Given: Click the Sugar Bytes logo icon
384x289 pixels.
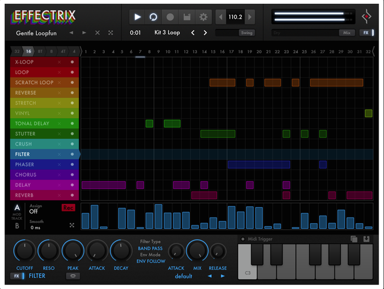Looking at the screenshot, I should click(366, 16).
